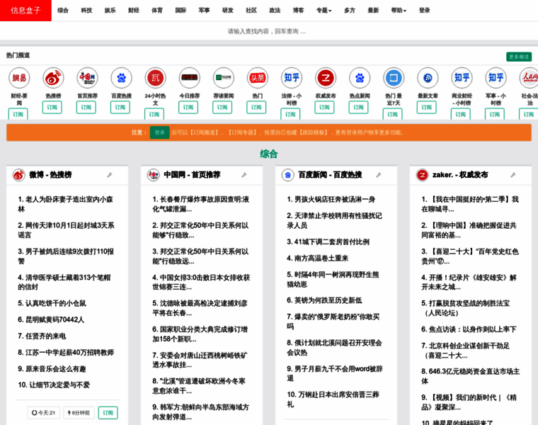Screen dimensions: 538x425
Task: Click the 信息盒子 site logo
Action: coord(25,11)
